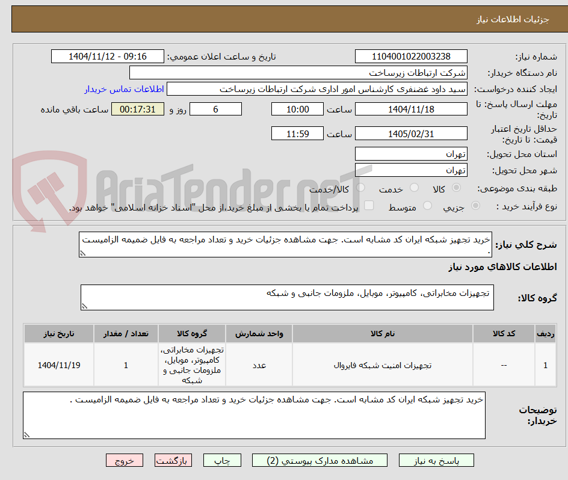Click delivery city field 'تهران'
Image resolution: width=568 pixels, height=480 pixels.
click(411, 170)
